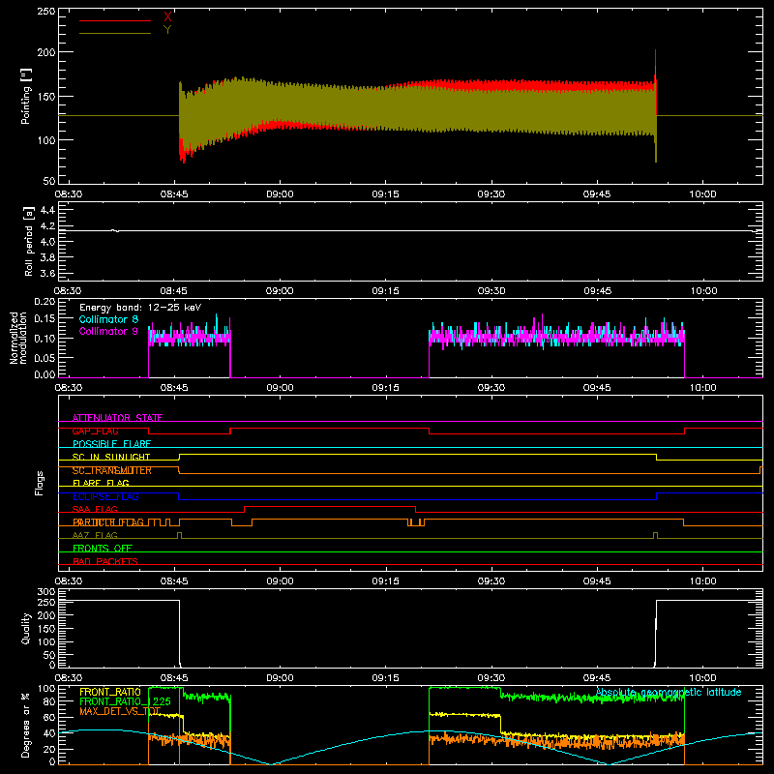
Task: Click the 'Flags' vertical axis title
Action: 39,483
